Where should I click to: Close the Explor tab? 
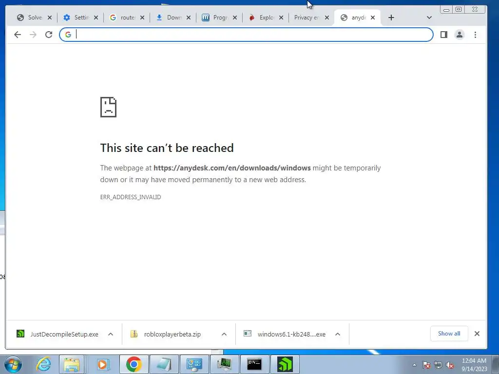(281, 18)
